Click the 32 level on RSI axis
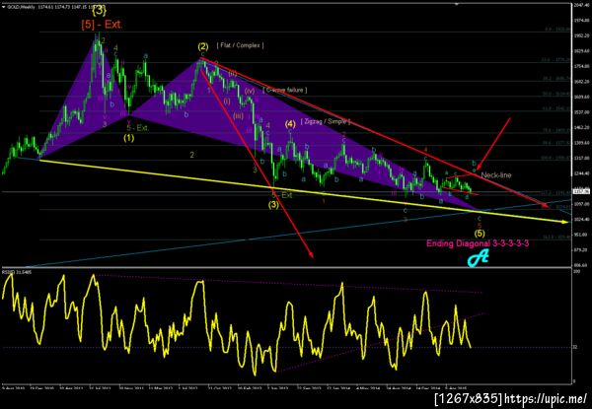The image size is (592, 409). (575, 348)
